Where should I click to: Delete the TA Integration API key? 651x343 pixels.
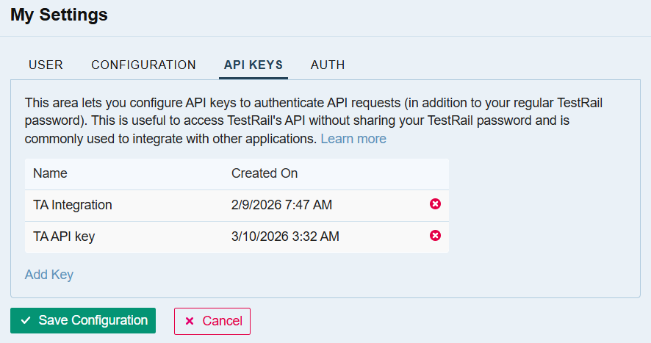tap(435, 204)
